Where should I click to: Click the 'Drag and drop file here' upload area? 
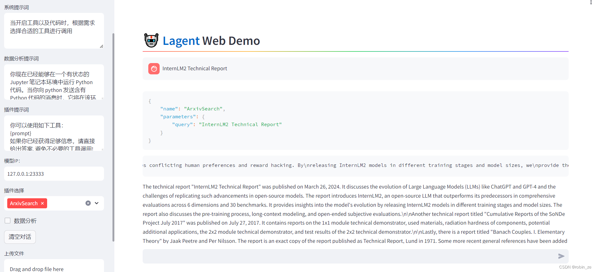[54, 266]
